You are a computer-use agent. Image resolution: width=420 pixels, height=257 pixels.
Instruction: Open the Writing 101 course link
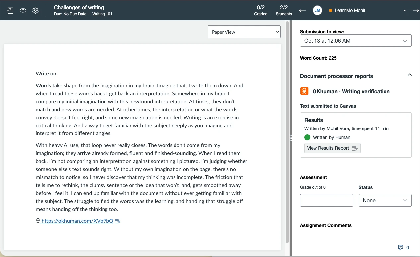point(102,14)
